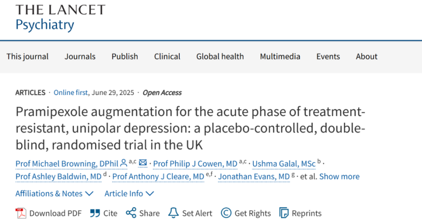This screenshot has width=422, height=222.
Task: Click The Lancet Psychiatry logo
Action: (60, 18)
